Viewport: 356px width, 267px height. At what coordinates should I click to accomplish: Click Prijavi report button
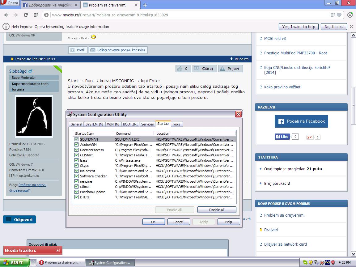click(231, 69)
